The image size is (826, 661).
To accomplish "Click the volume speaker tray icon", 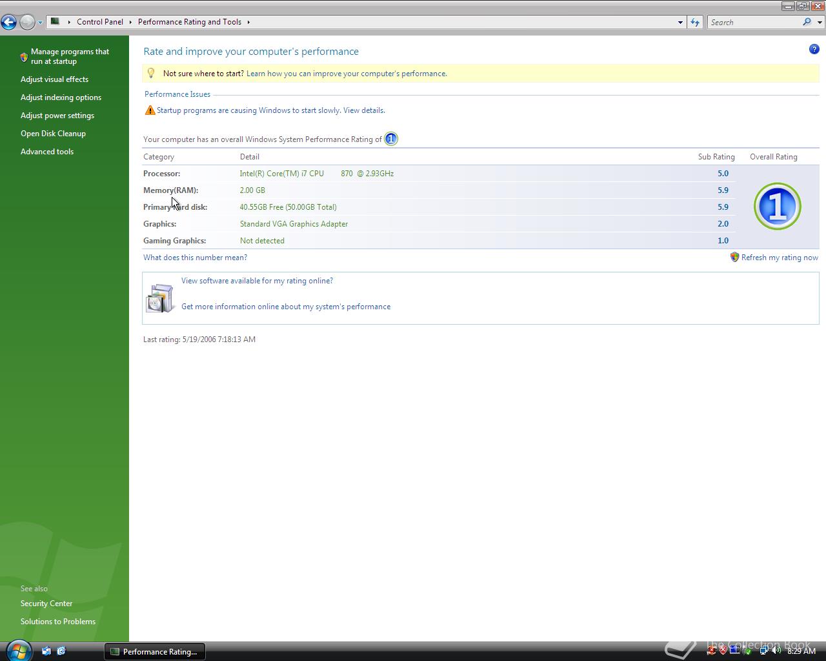I will [x=776, y=651].
